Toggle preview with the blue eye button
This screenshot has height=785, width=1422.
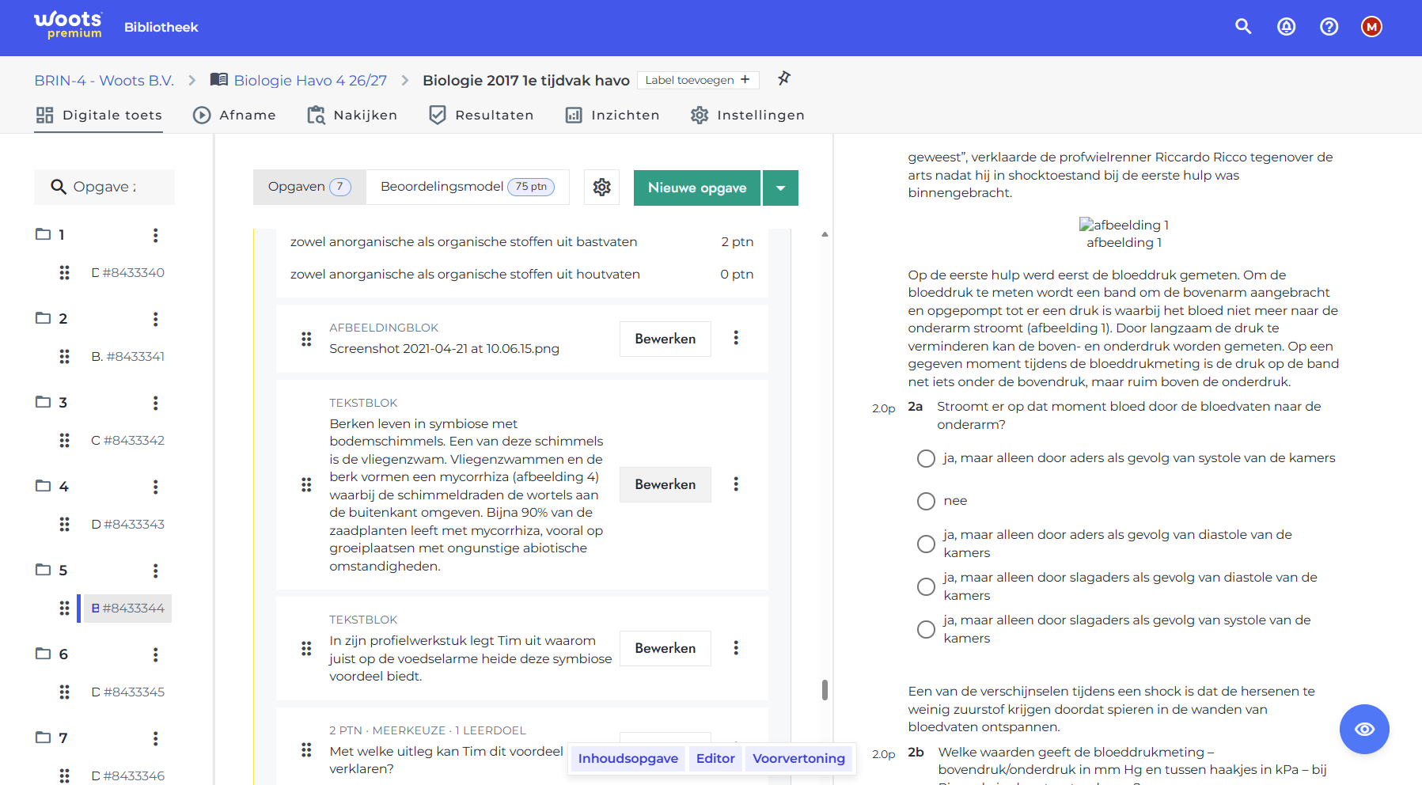click(1364, 729)
